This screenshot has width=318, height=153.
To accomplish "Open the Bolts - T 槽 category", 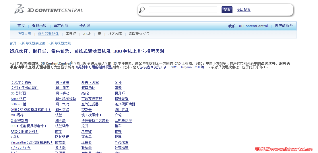I will tap(18, 104).
